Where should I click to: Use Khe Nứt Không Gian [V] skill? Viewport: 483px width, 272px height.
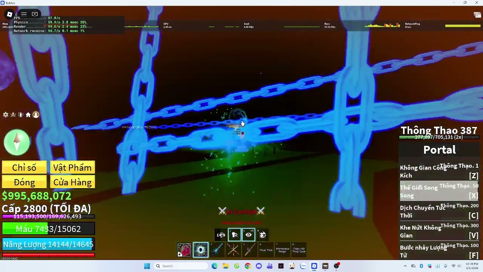pyautogui.click(x=439, y=232)
